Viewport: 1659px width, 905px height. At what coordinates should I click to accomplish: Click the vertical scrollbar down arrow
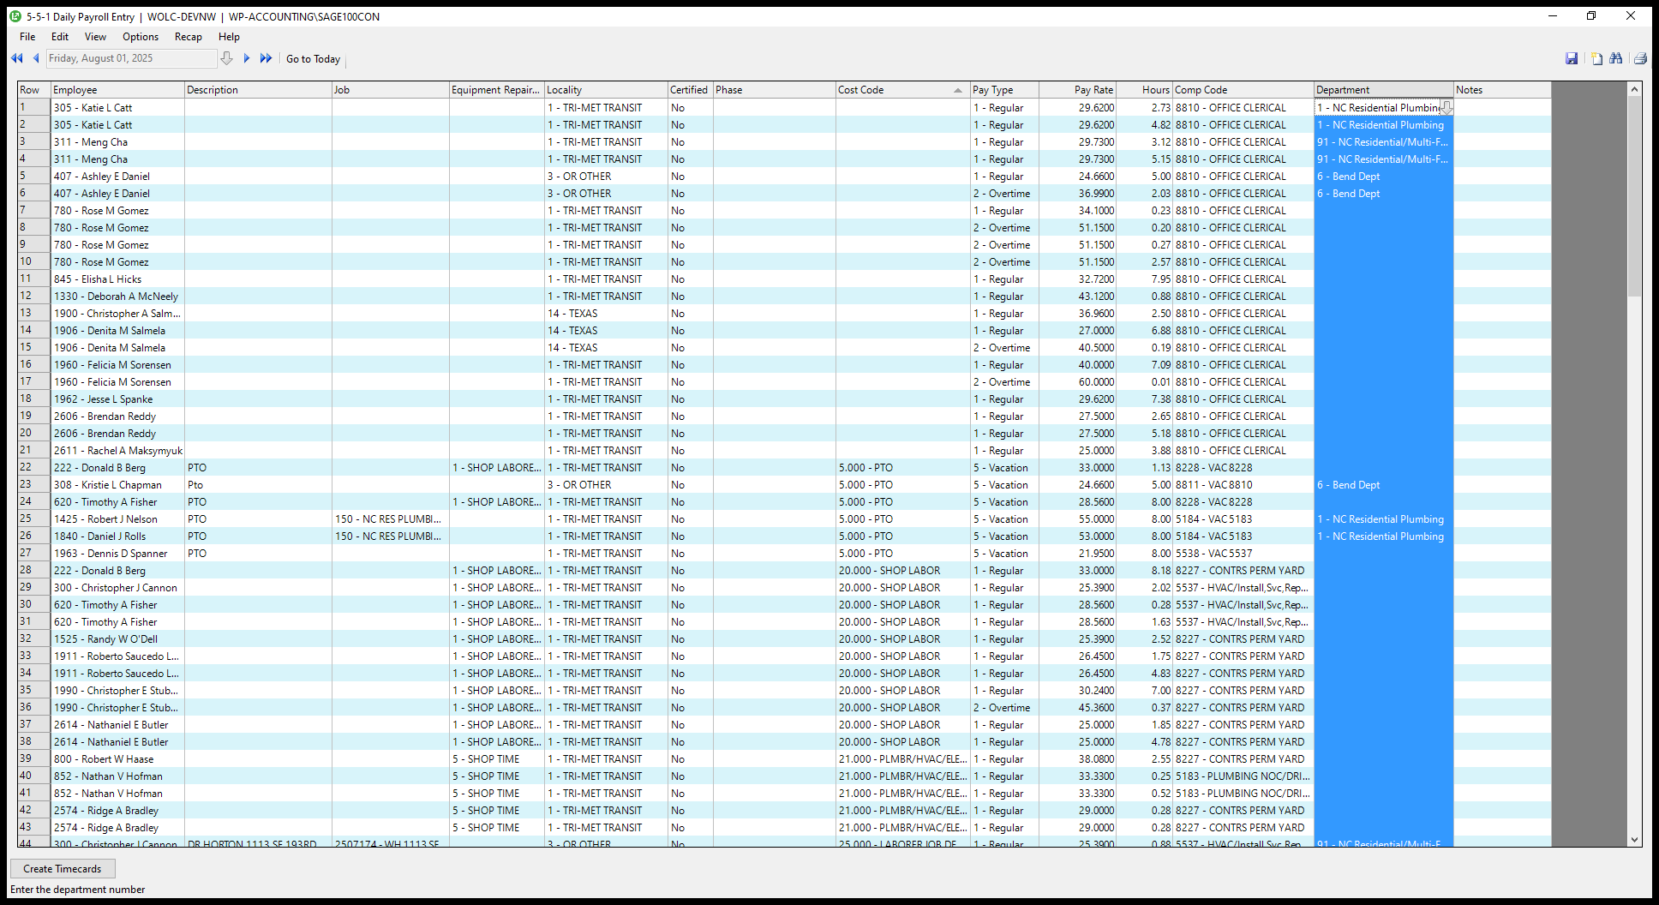[x=1634, y=840]
